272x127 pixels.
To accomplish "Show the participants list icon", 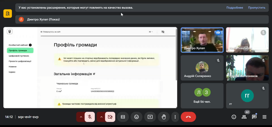I will pos(244,117).
